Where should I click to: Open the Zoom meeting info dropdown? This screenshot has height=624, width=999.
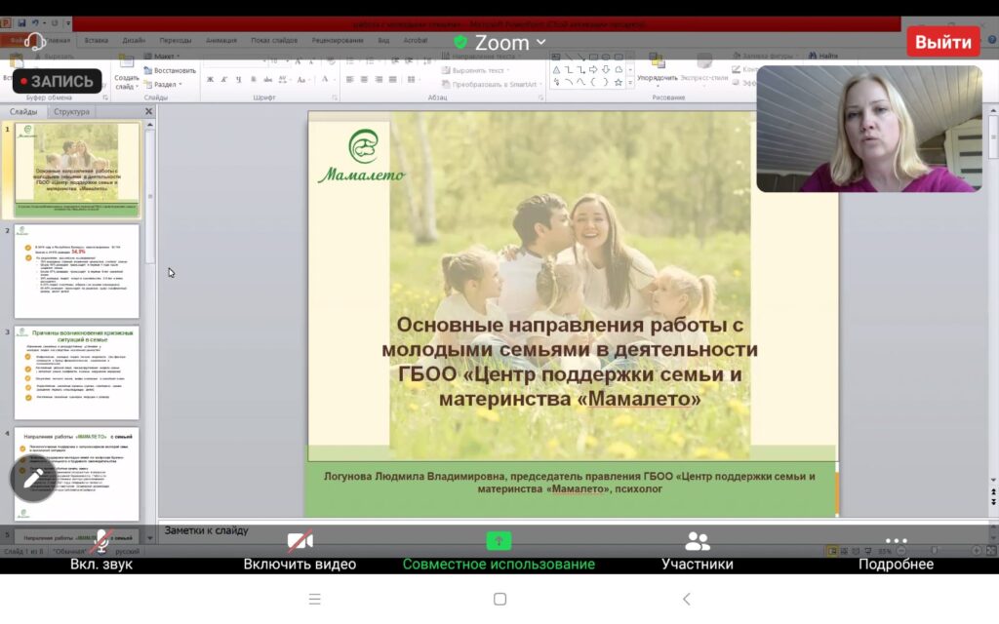tap(500, 43)
